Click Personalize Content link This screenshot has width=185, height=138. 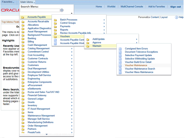pos(148,17)
